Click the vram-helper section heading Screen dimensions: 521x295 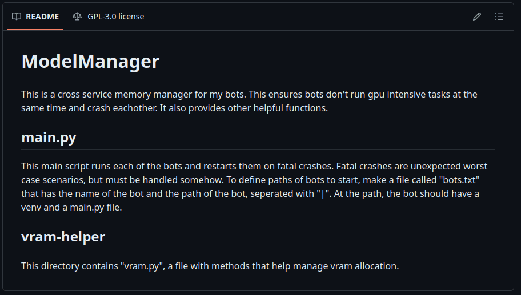coord(63,236)
